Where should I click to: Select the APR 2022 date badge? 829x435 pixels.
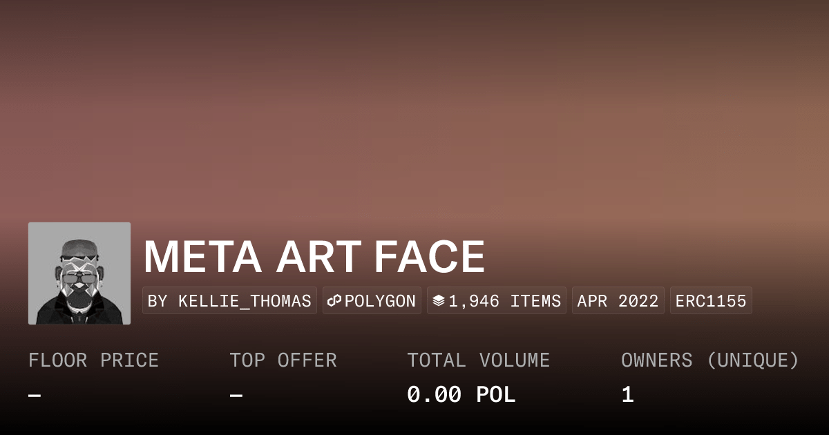[x=618, y=301]
